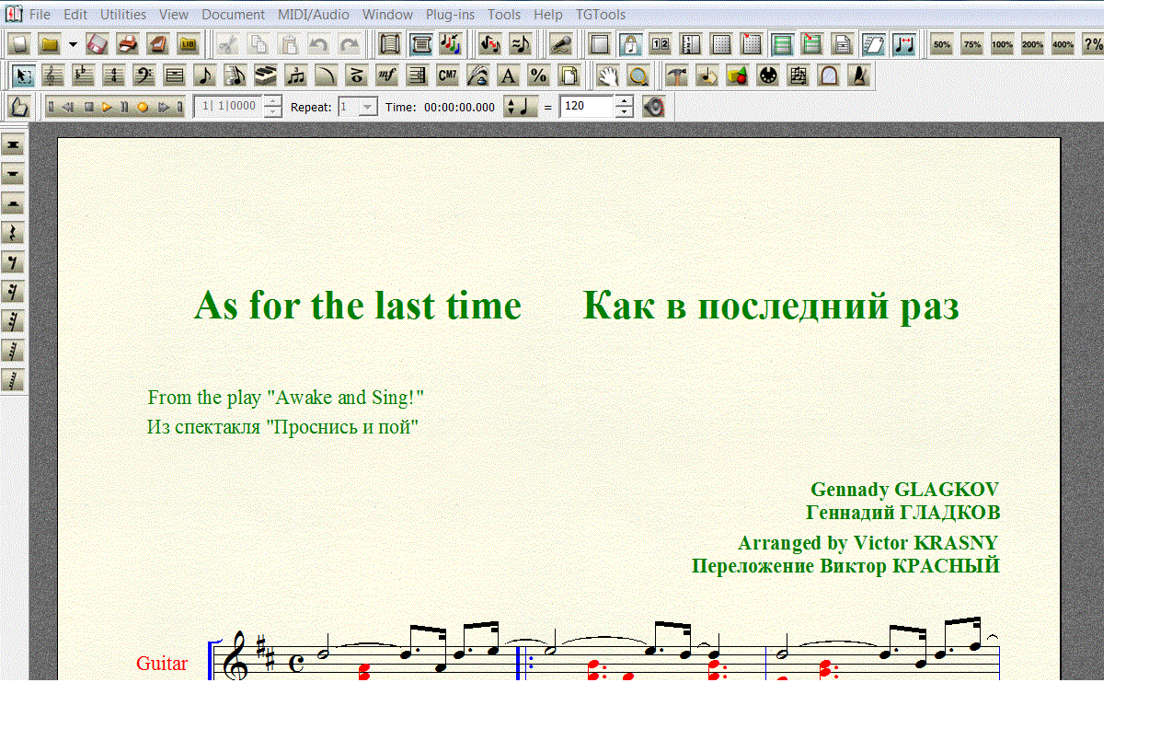Image resolution: width=1172 pixels, height=752 pixels.
Task: Open the MIDI/Audio menu
Action: point(313,15)
